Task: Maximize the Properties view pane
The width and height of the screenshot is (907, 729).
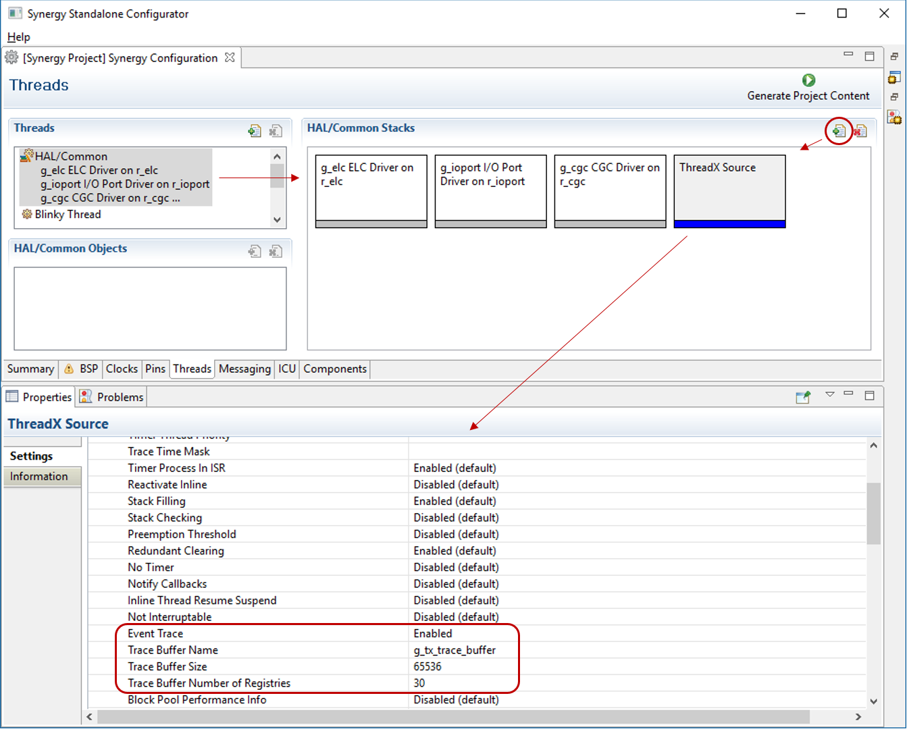Action: click(870, 396)
